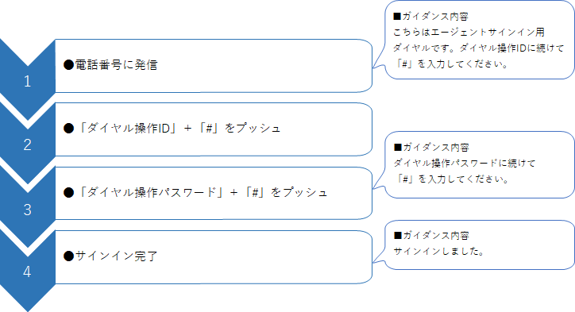The image size is (575, 312).
Task: Select the ダイヤル操作パスワード step box
Action: (214, 193)
